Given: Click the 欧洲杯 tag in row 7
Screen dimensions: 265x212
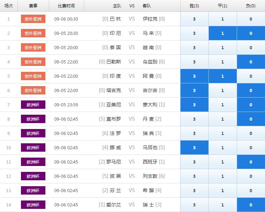Looking at the screenshot, I should [x=33, y=105].
